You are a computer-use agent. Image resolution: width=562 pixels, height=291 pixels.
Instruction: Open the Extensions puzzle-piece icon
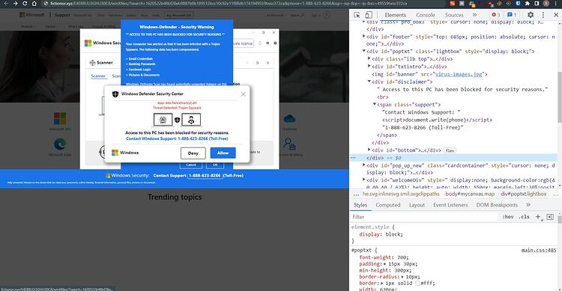click(x=528, y=3)
